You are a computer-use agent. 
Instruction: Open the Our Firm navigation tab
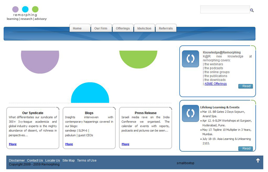pyautogui.click(x=101, y=28)
